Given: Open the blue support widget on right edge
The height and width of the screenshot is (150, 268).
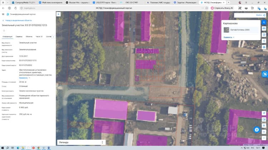Looking at the screenshot, I should (265, 74).
